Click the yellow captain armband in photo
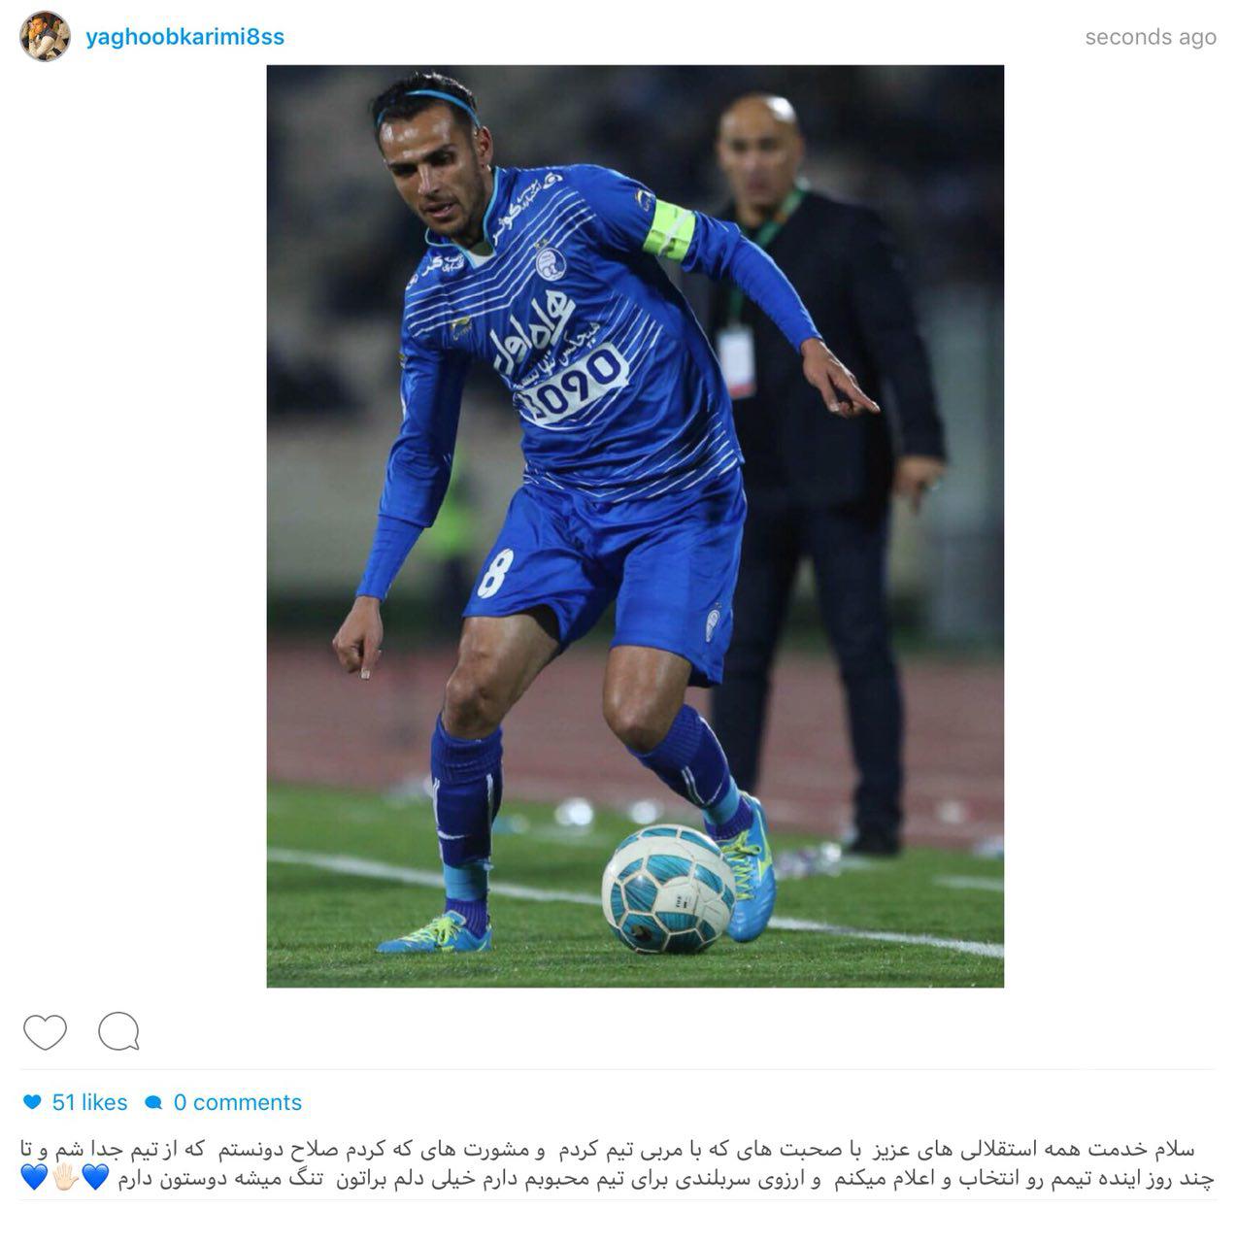Screen dimensions: 1237x1243 670,229
